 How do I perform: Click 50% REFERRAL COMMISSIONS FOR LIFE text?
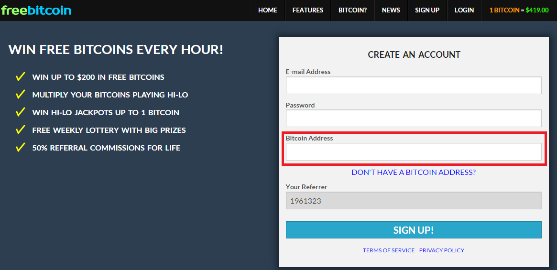click(106, 148)
